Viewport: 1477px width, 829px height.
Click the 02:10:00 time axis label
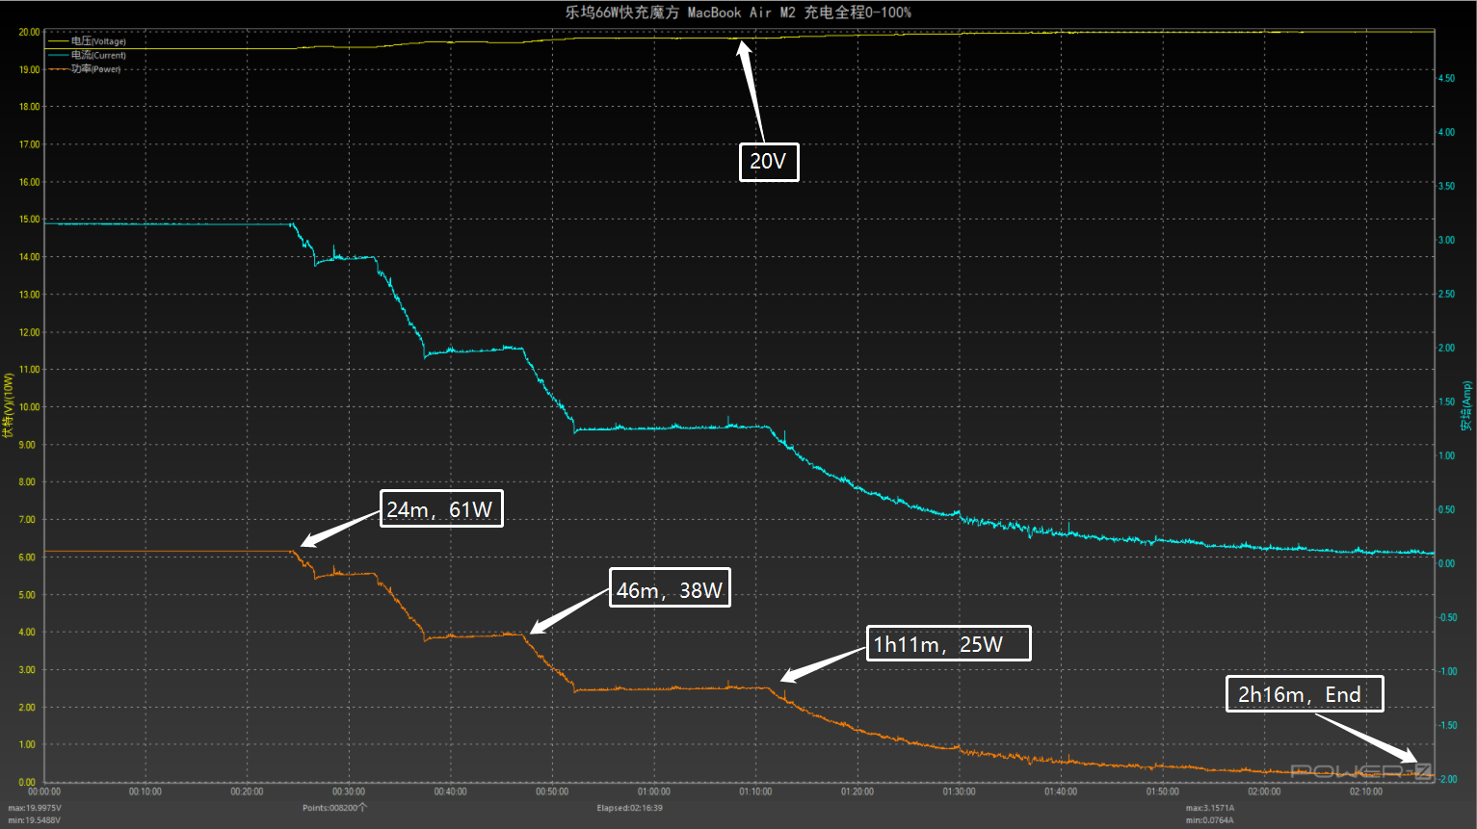(x=1366, y=791)
